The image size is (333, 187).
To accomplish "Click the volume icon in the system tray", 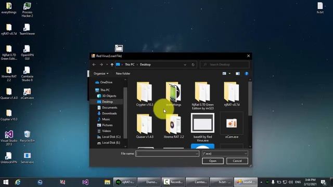I will pyautogui.click(x=291, y=182).
